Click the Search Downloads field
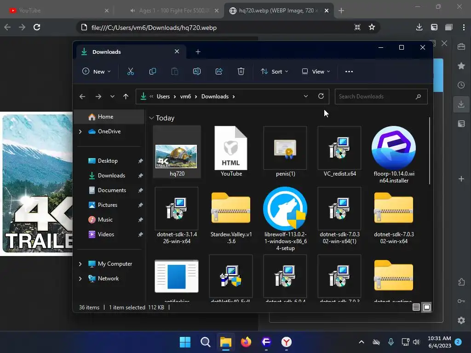Image resolution: width=471 pixels, height=353 pixels. point(381,97)
